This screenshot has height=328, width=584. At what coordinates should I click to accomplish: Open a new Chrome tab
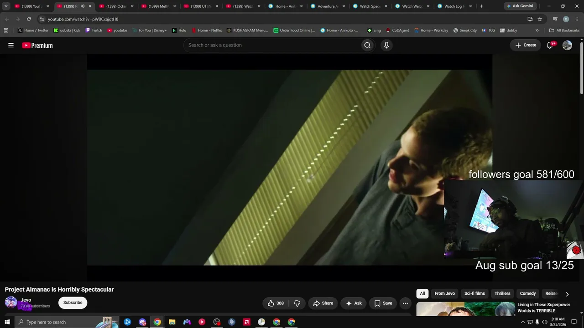tap(481, 6)
